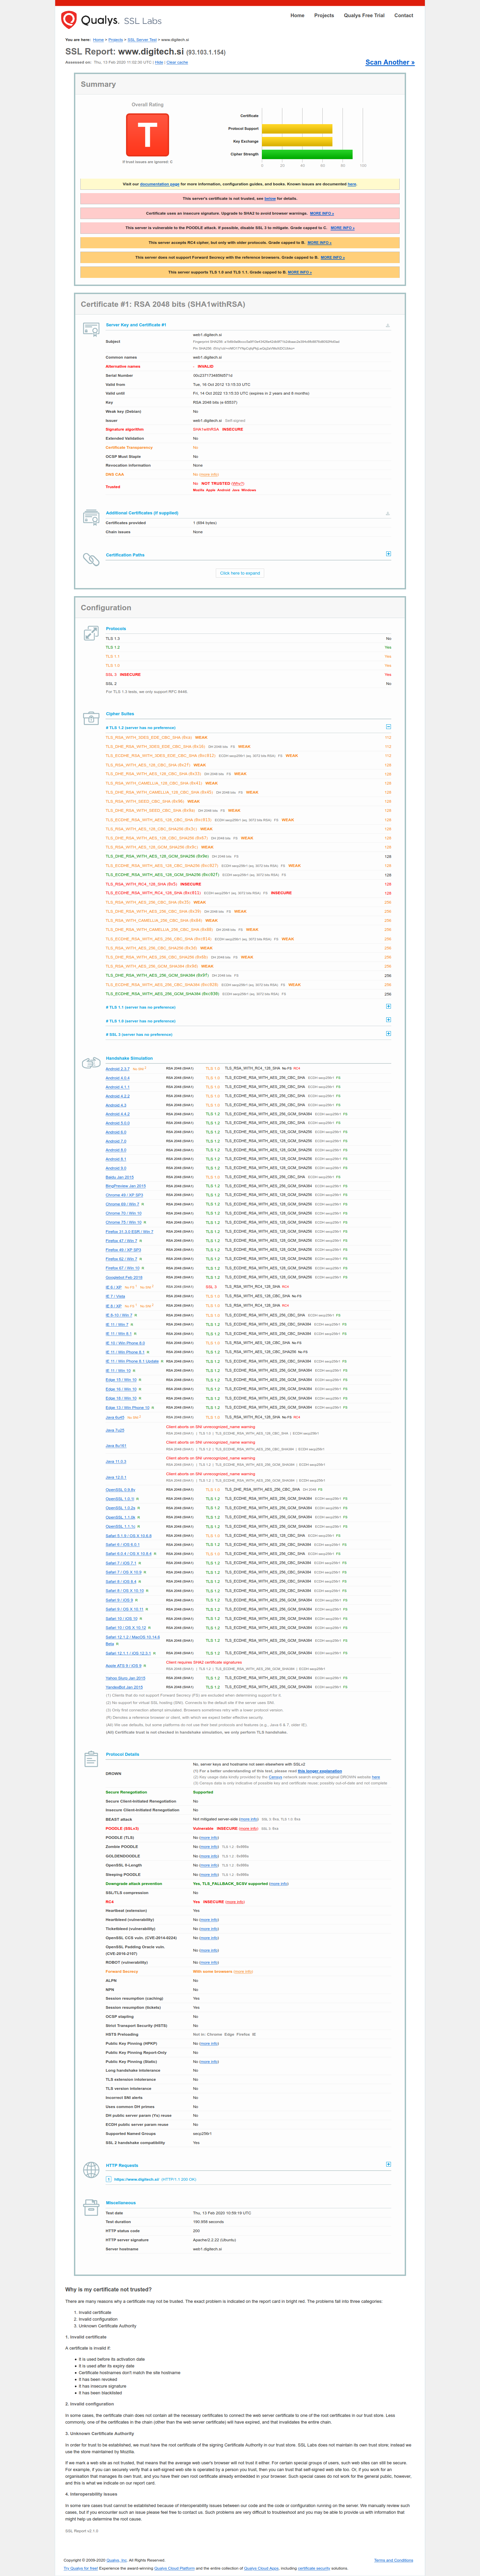Open the Home menu item
The height and width of the screenshot is (2576, 480).
(297, 15)
